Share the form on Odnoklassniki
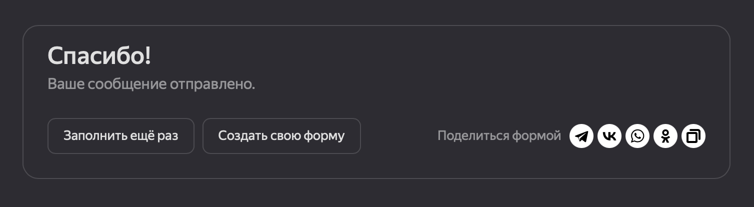This screenshot has width=754, height=207. (665, 136)
